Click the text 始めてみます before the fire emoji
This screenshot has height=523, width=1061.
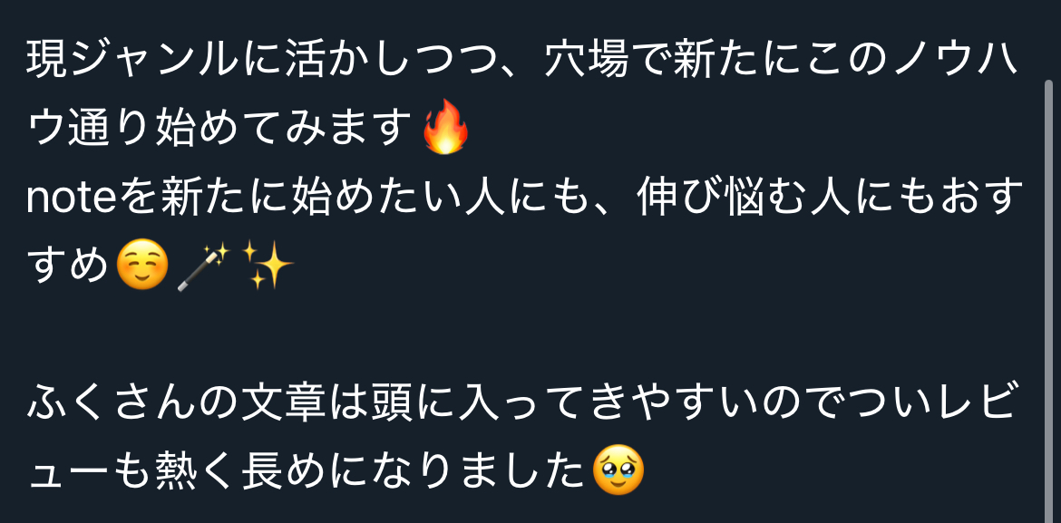[x=284, y=129]
